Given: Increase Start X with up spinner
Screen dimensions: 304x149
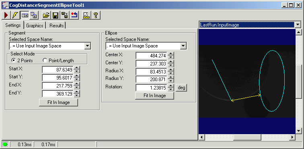Looking at the screenshot, I should click(x=77, y=68).
